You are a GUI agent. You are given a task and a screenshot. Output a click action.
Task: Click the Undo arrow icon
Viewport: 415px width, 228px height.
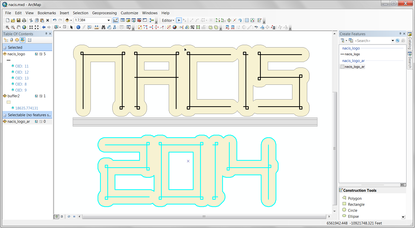tap(54, 20)
